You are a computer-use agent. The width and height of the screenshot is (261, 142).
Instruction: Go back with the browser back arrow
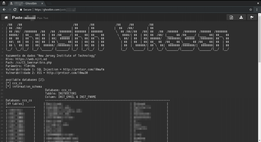pyautogui.click(x=4, y=10)
